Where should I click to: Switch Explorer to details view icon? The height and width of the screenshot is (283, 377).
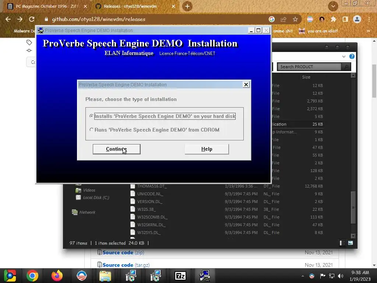(x=342, y=243)
